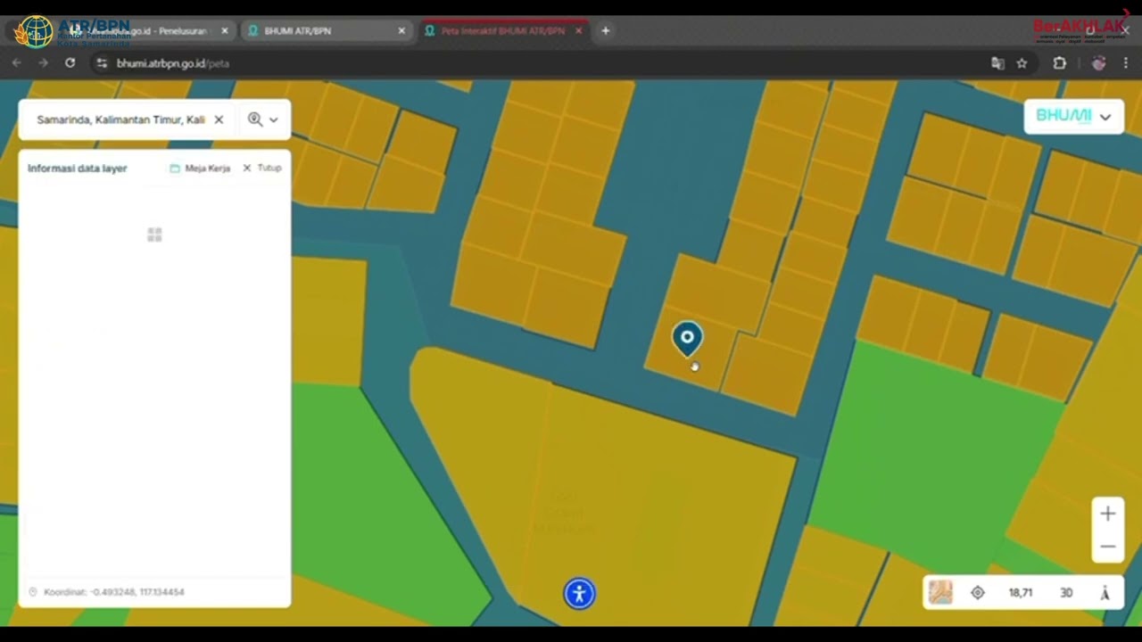Click the Samarinda, Kalimantan Timur search field

click(x=120, y=119)
